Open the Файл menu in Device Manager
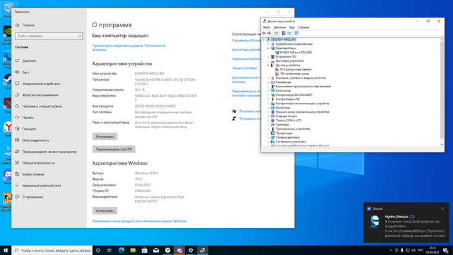This screenshot has width=453, height=255. coord(267,27)
